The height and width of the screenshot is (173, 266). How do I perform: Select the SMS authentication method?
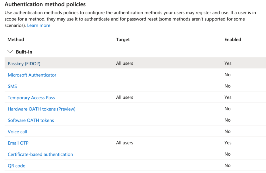[12, 86]
